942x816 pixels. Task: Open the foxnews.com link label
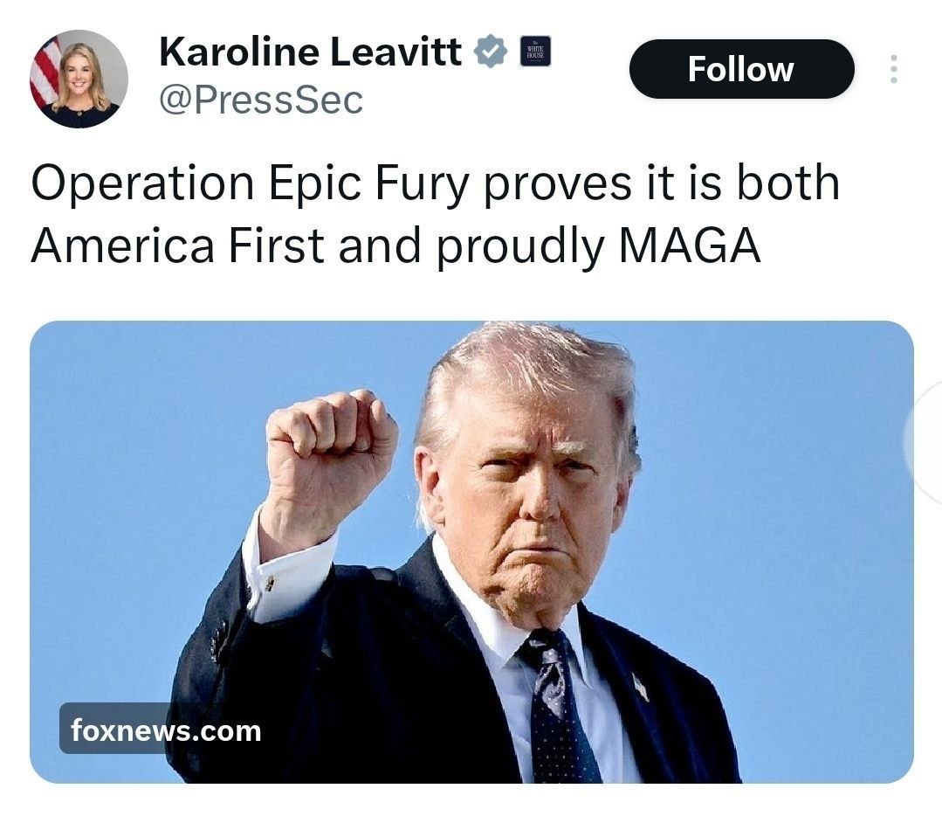pyautogui.click(x=166, y=730)
